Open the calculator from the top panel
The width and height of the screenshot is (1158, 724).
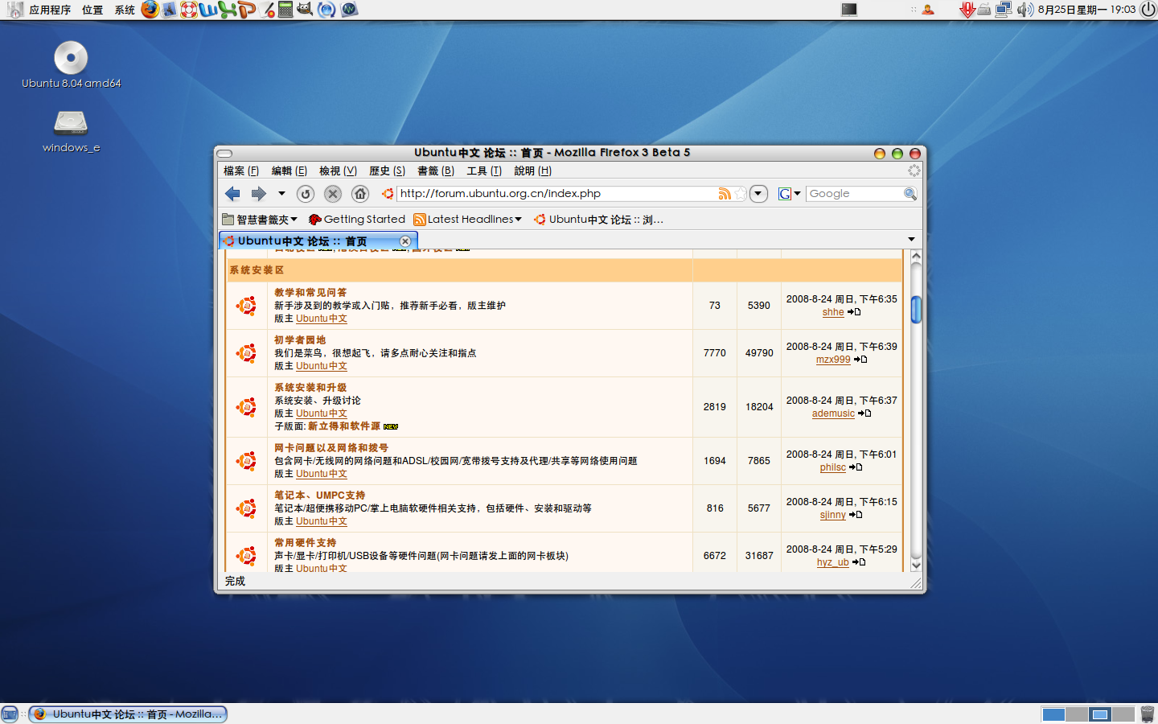(285, 10)
